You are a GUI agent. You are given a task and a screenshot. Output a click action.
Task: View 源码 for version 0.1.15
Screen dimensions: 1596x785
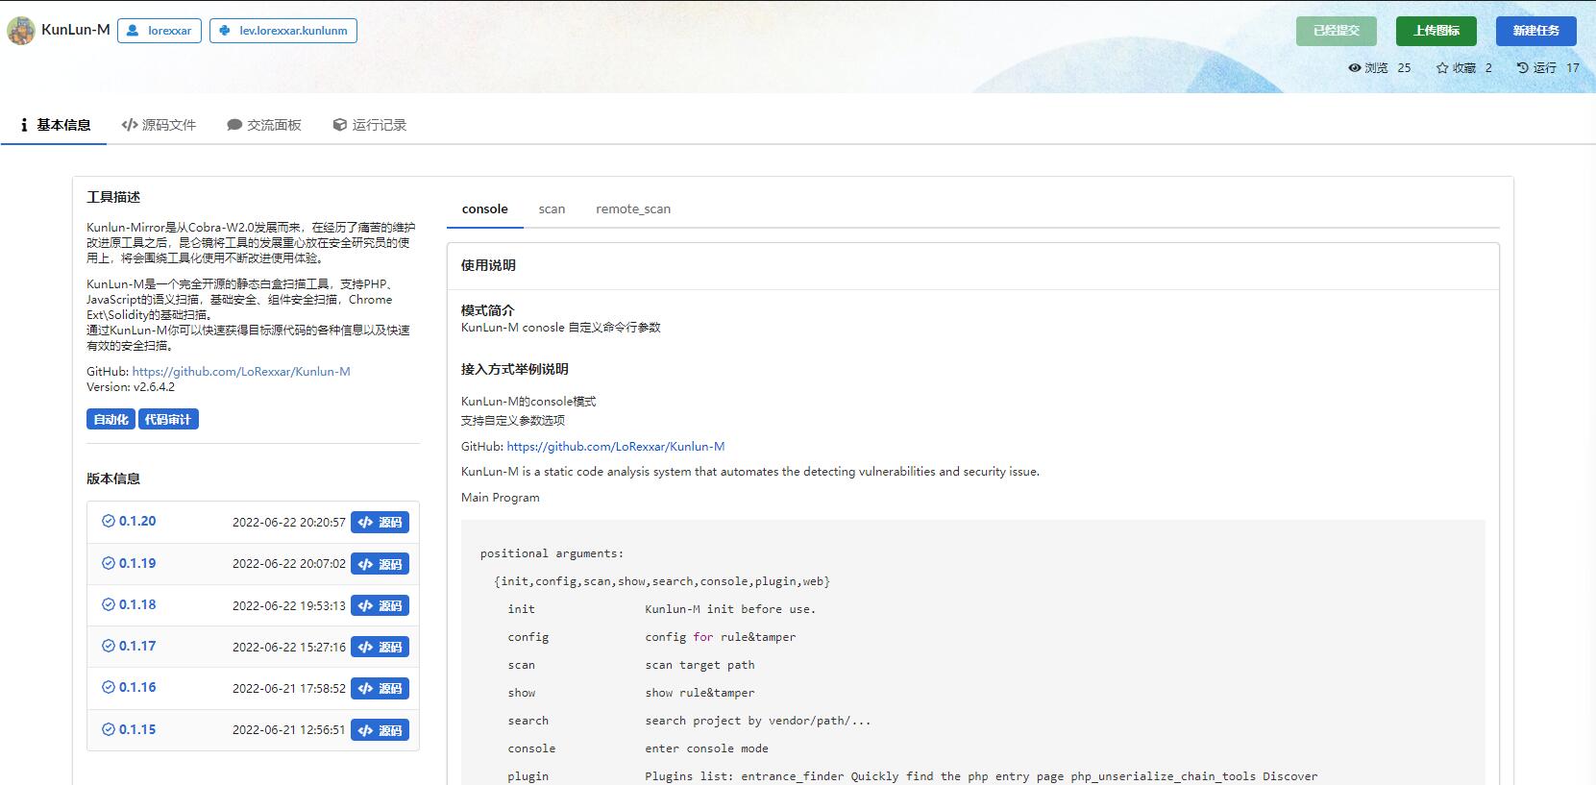(x=380, y=730)
